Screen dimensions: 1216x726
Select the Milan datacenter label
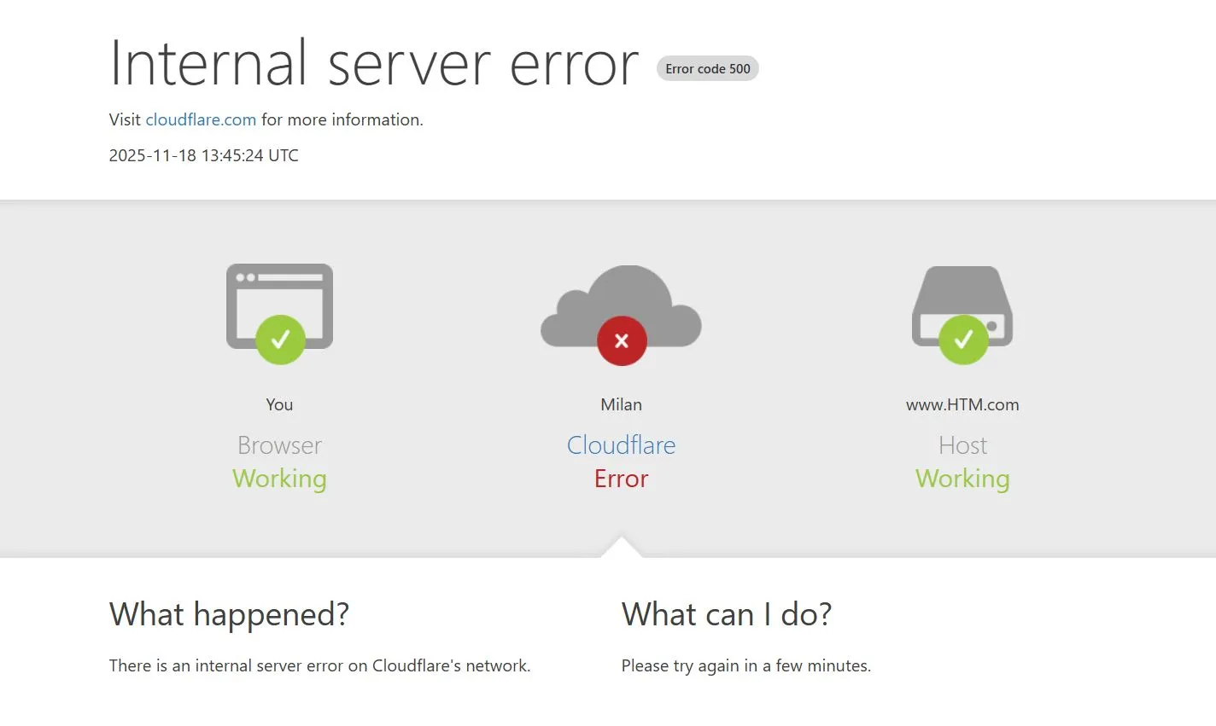click(x=621, y=404)
